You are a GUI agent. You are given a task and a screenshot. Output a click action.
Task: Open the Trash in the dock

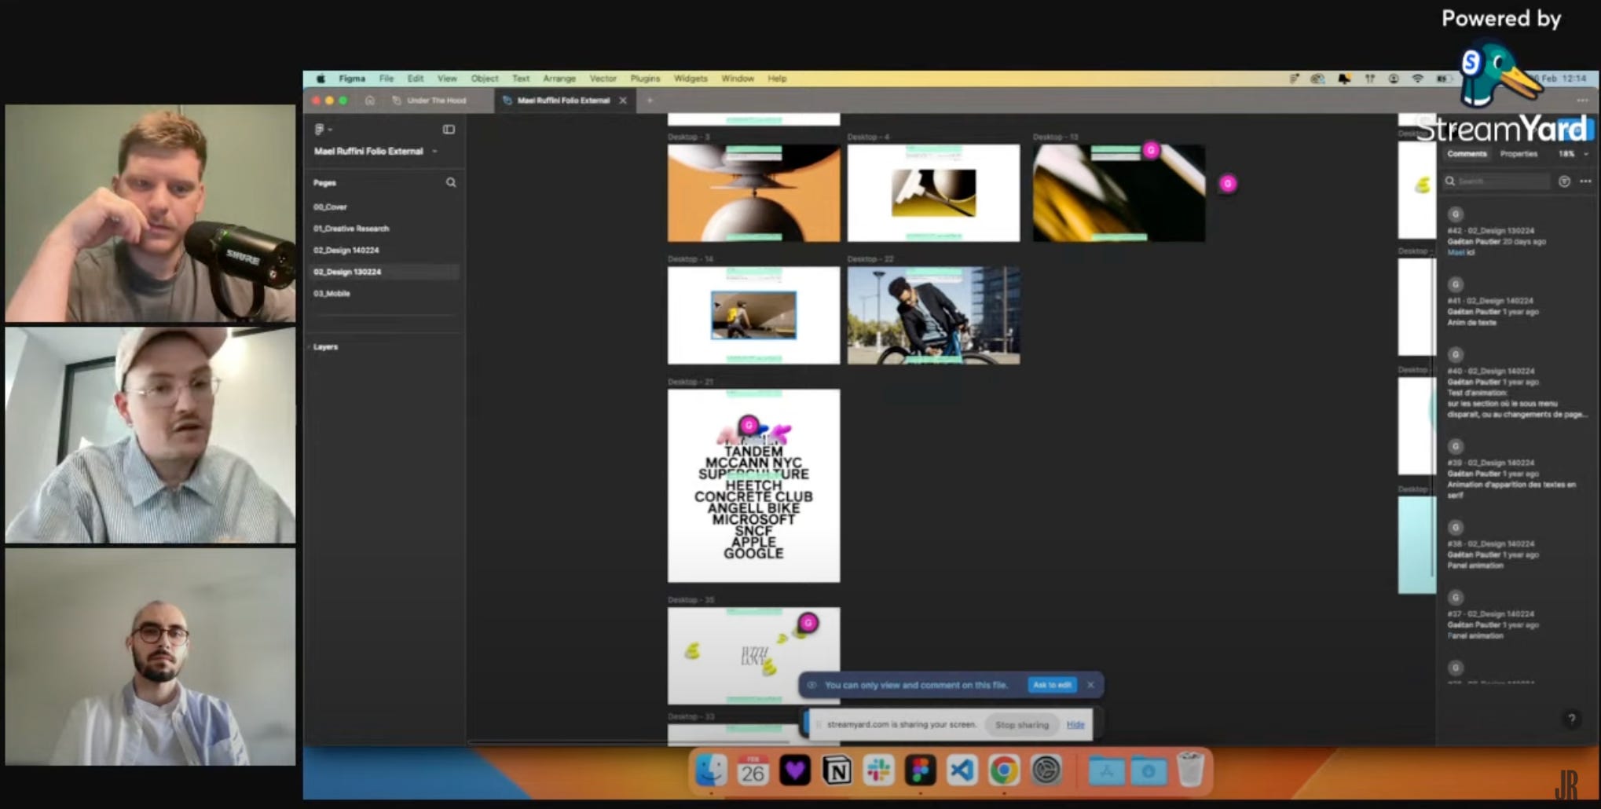(x=1191, y=771)
